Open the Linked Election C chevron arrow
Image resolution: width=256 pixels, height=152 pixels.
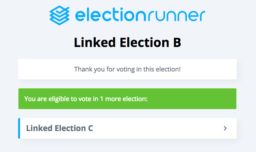click(x=225, y=128)
